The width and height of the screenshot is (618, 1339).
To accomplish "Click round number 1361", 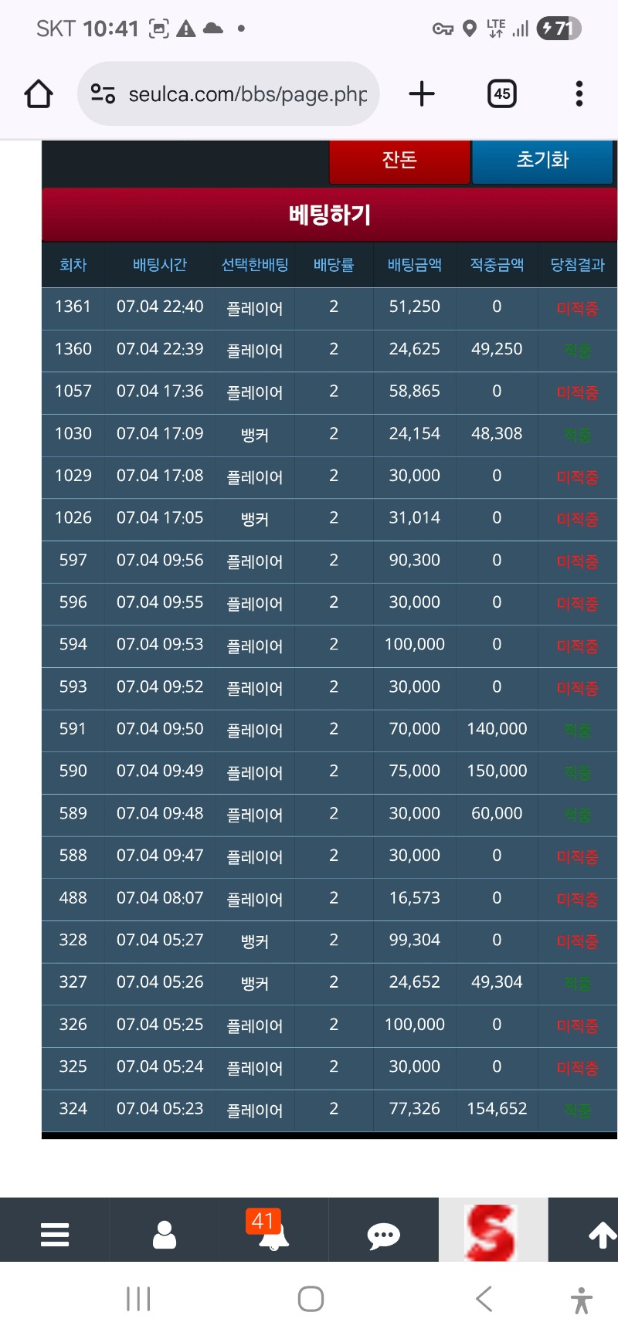I will click(73, 307).
